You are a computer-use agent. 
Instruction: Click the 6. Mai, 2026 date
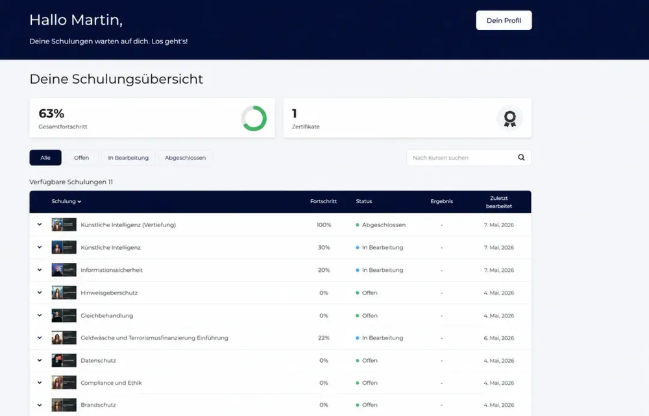tap(498, 337)
